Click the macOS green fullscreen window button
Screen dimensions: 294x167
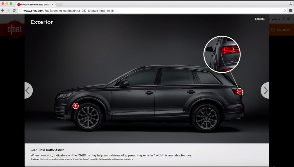click(x=11, y=4)
